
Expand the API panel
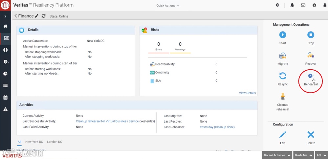[x=321, y=155]
